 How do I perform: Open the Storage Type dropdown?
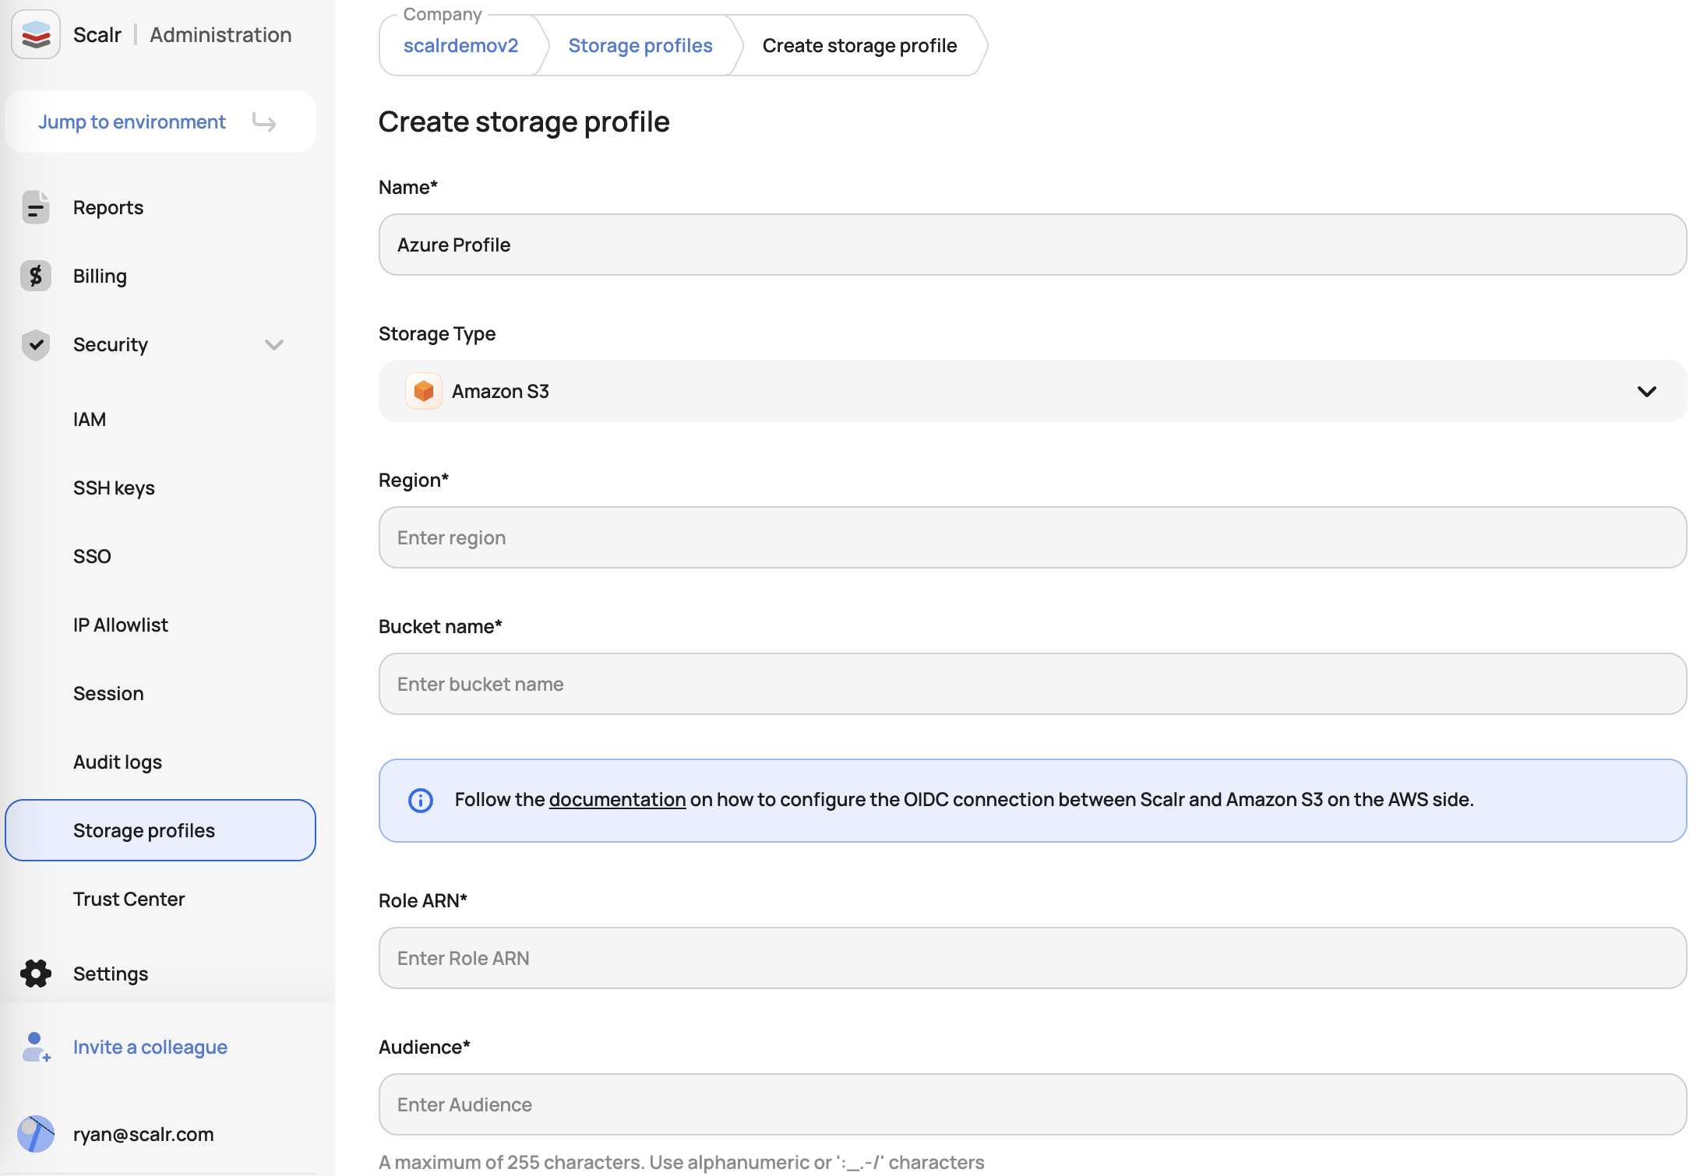pyautogui.click(x=1032, y=391)
